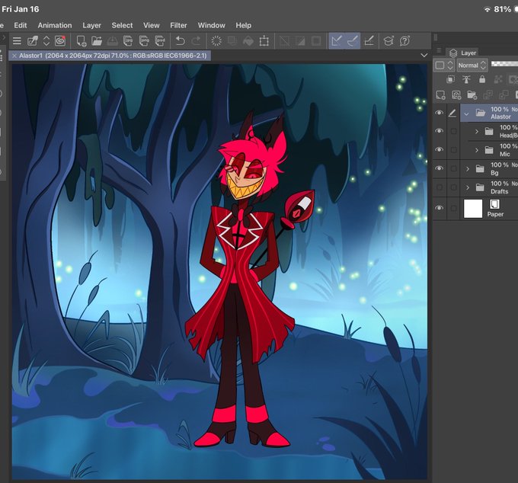Click the Clip Studio spiral logo icon

pos(60,41)
